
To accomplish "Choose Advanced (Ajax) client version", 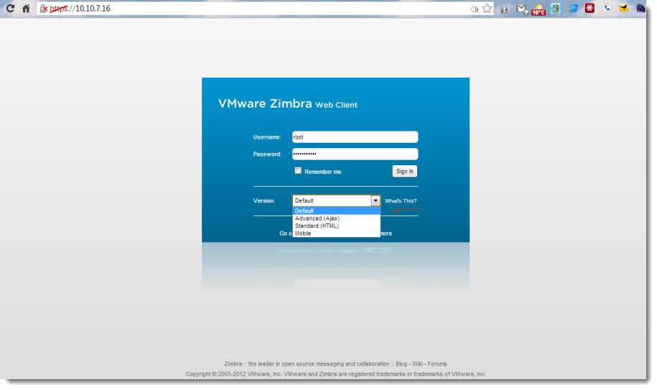I will click(336, 218).
